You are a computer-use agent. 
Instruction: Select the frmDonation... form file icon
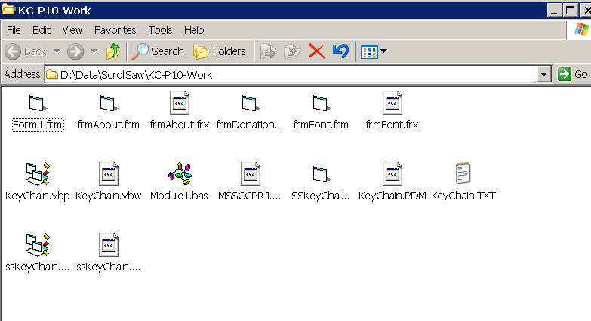(x=251, y=103)
